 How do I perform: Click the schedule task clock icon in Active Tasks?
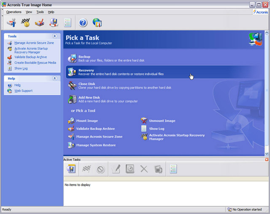click(130, 169)
